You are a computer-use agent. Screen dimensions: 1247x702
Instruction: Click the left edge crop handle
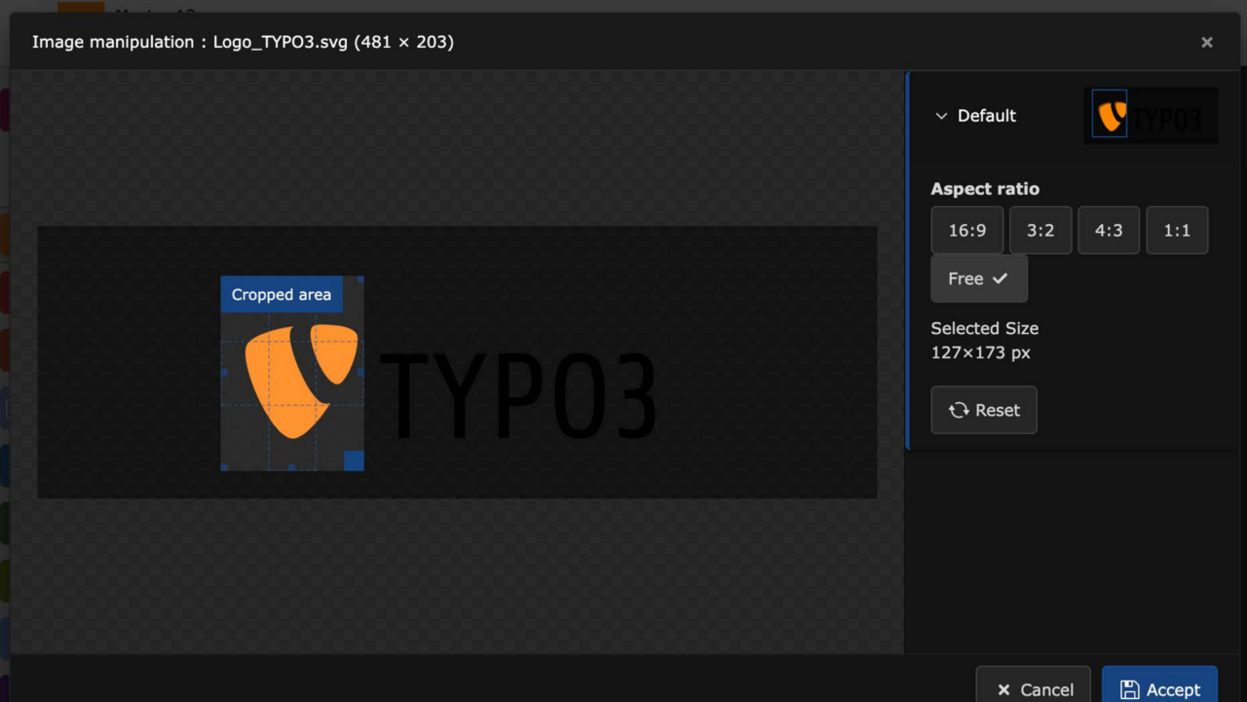point(224,373)
